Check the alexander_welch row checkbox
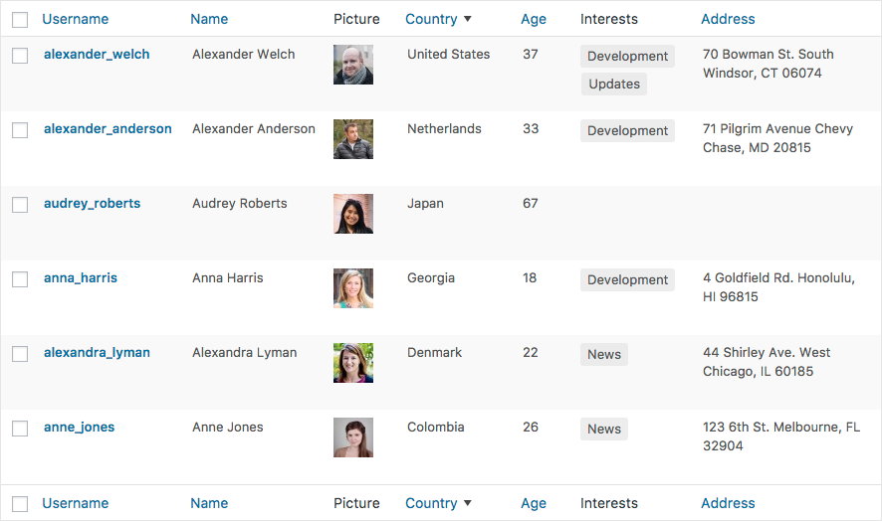The image size is (882, 521). point(20,56)
